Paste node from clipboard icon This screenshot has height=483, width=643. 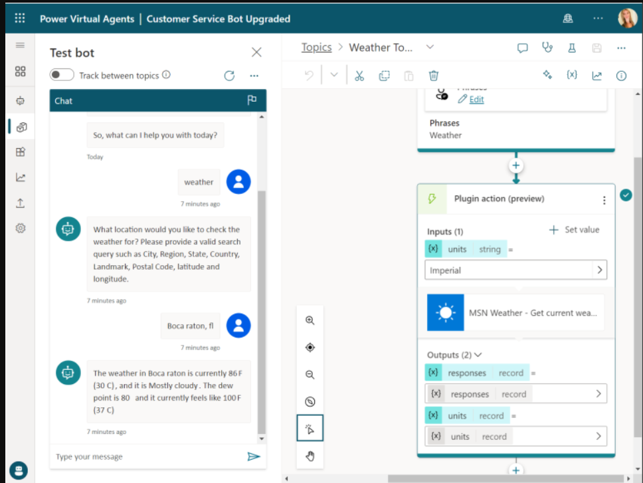[x=409, y=76]
